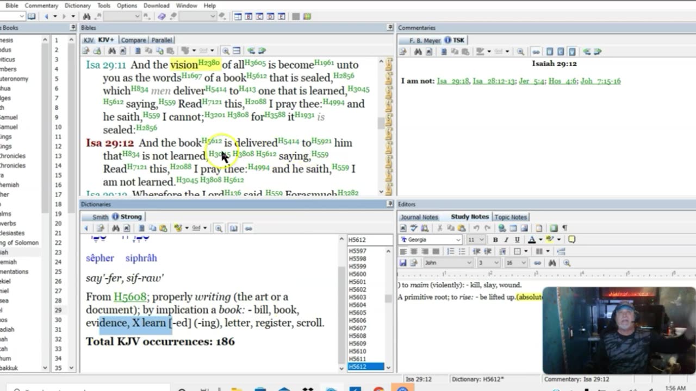This screenshot has height=391, width=696.
Task: Click the Commentaries zoom magnifier icon
Action: pyautogui.click(x=520, y=52)
